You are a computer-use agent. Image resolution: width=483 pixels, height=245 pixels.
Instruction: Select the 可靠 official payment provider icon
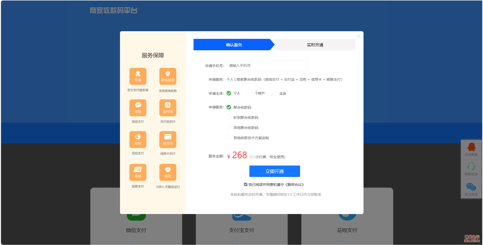(x=138, y=76)
